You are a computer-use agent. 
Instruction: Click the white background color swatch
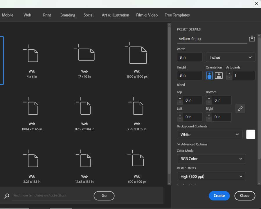coord(251,134)
